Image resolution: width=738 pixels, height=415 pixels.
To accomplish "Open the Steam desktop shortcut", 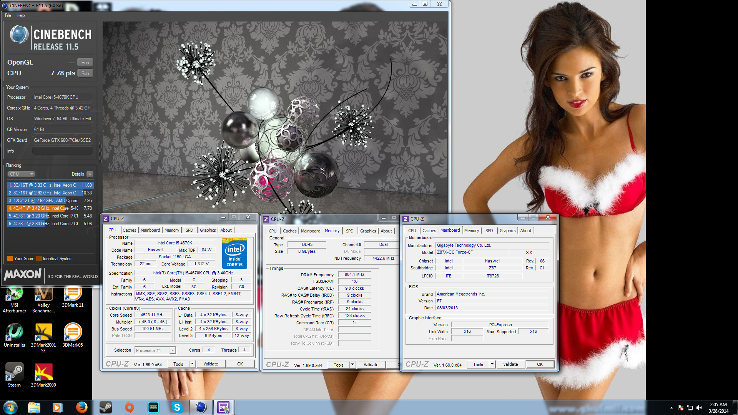I will [x=14, y=375].
